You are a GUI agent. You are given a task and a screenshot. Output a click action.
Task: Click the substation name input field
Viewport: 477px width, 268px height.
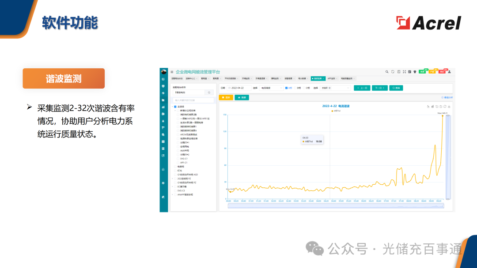click(x=189, y=93)
